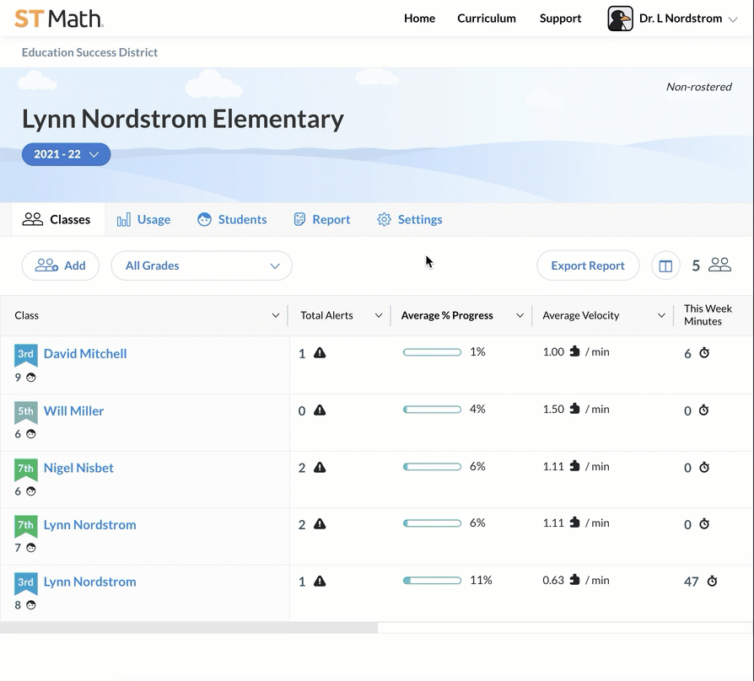
Task: Click David Mitchell's 1% progress bar
Action: point(433,352)
